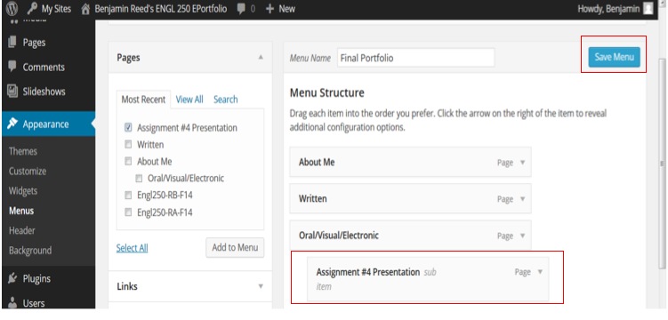Open Plugins via its plug icon
The height and width of the screenshot is (320, 668).
click(12, 279)
